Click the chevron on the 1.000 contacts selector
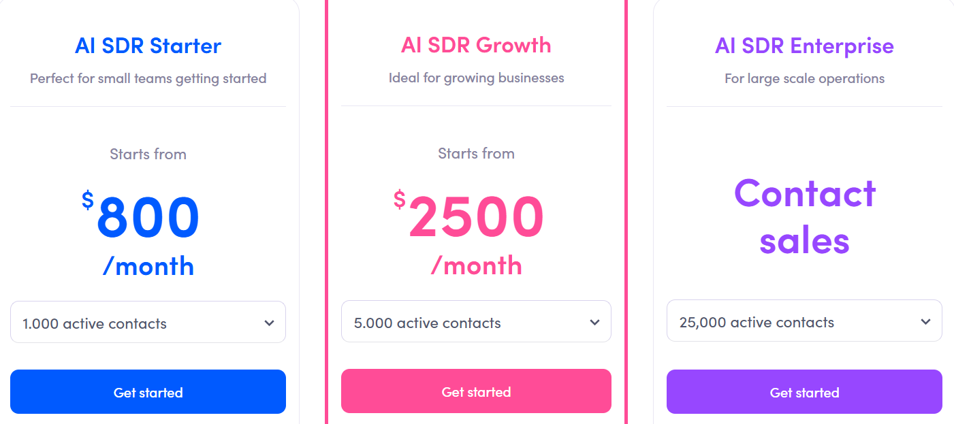Screen dimensions: 954x424 tap(271, 321)
